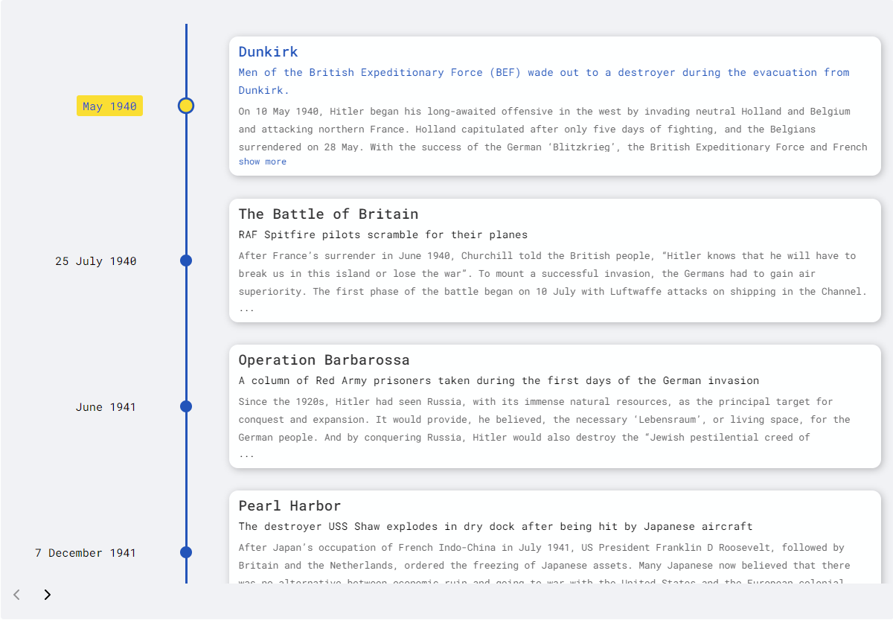Click the RAF Spitfire pilots subtitle
Image resolution: width=893 pixels, height=620 pixels.
click(383, 234)
